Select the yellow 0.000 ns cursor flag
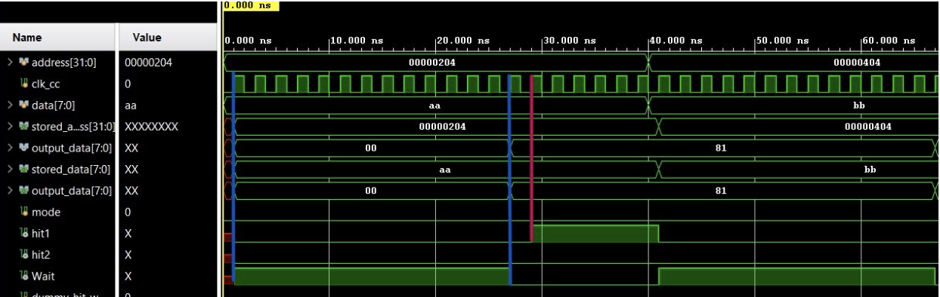Screen dimensions: 940x297 (x=251, y=5)
